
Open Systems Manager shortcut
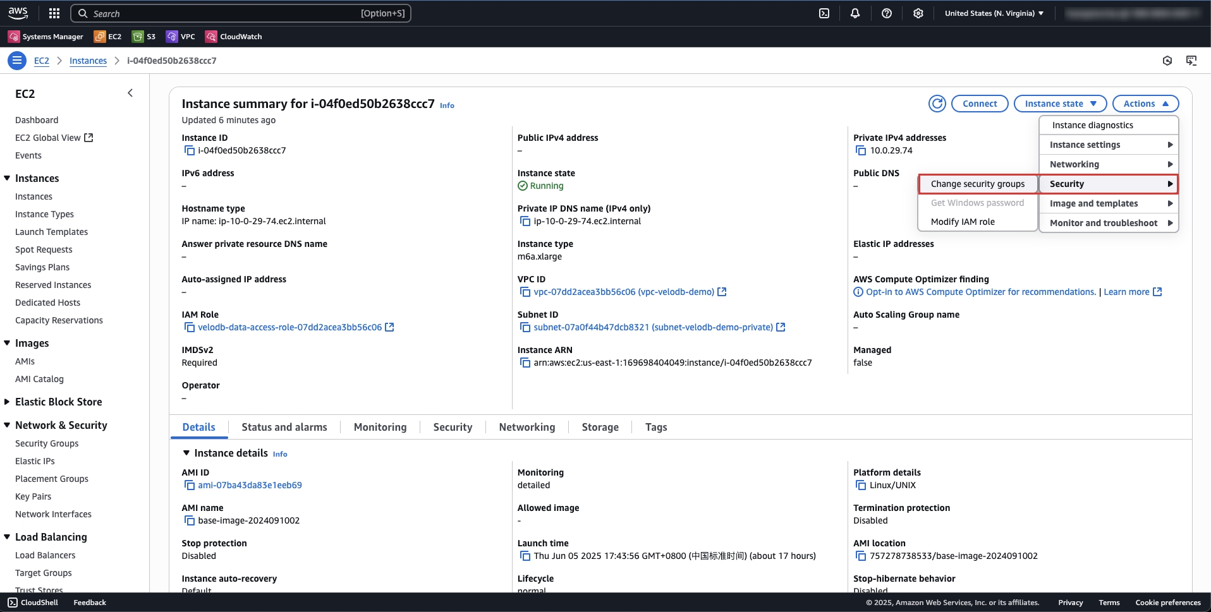[x=46, y=37]
